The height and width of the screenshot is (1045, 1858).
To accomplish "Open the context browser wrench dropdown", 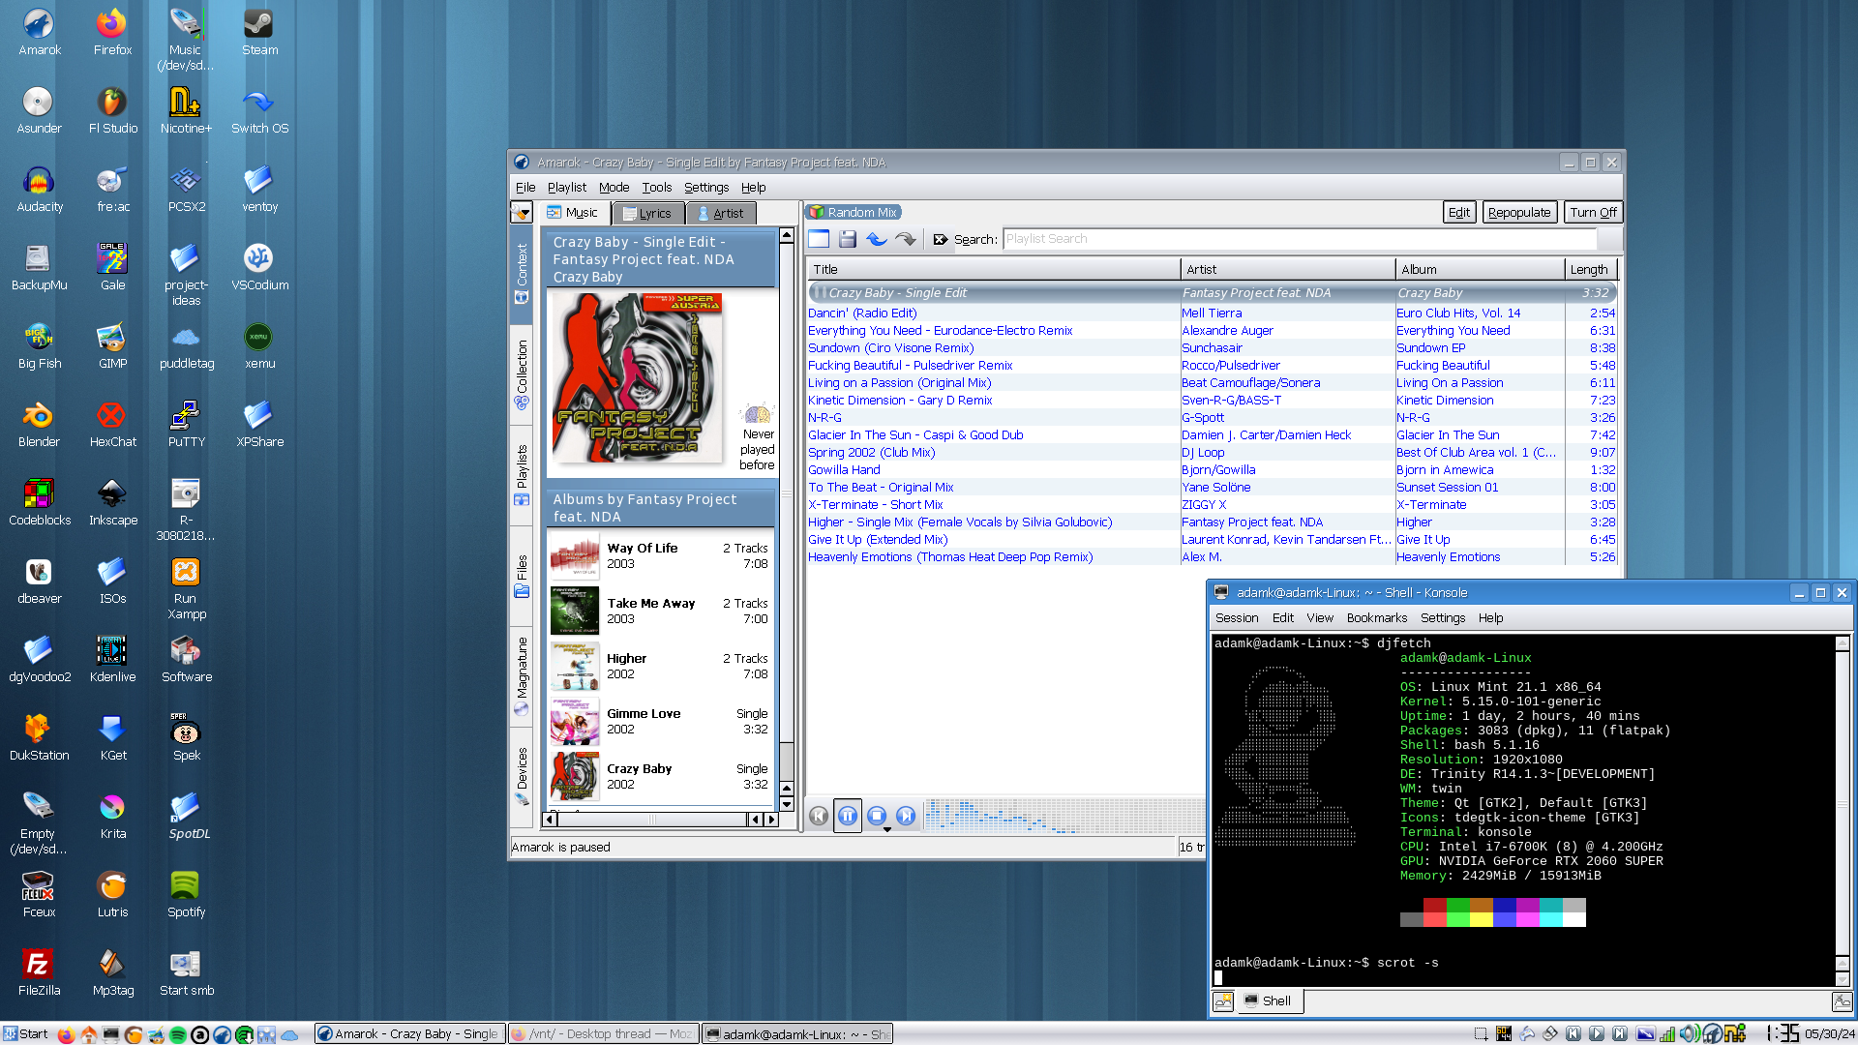I will point(522,213).
